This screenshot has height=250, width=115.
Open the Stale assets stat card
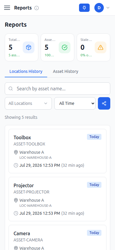point(93,47)
